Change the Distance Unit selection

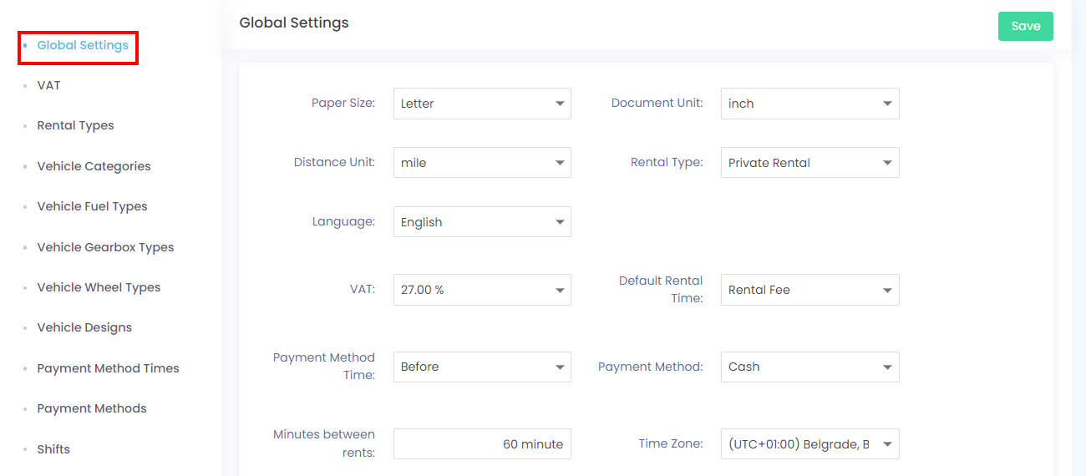pyautogui.click(x=482, y=163)
